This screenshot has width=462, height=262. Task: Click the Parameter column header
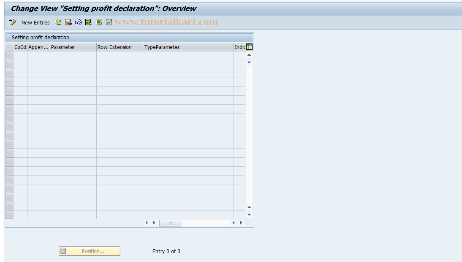click(x=73, y=47)
